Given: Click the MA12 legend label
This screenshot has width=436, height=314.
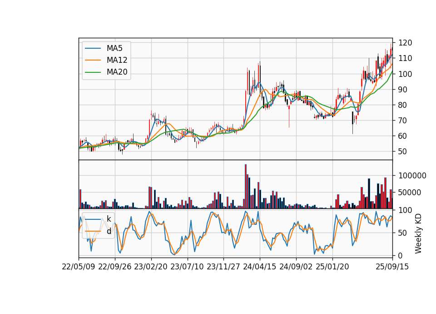Looking at the screenshot, I should coord(117,60).
